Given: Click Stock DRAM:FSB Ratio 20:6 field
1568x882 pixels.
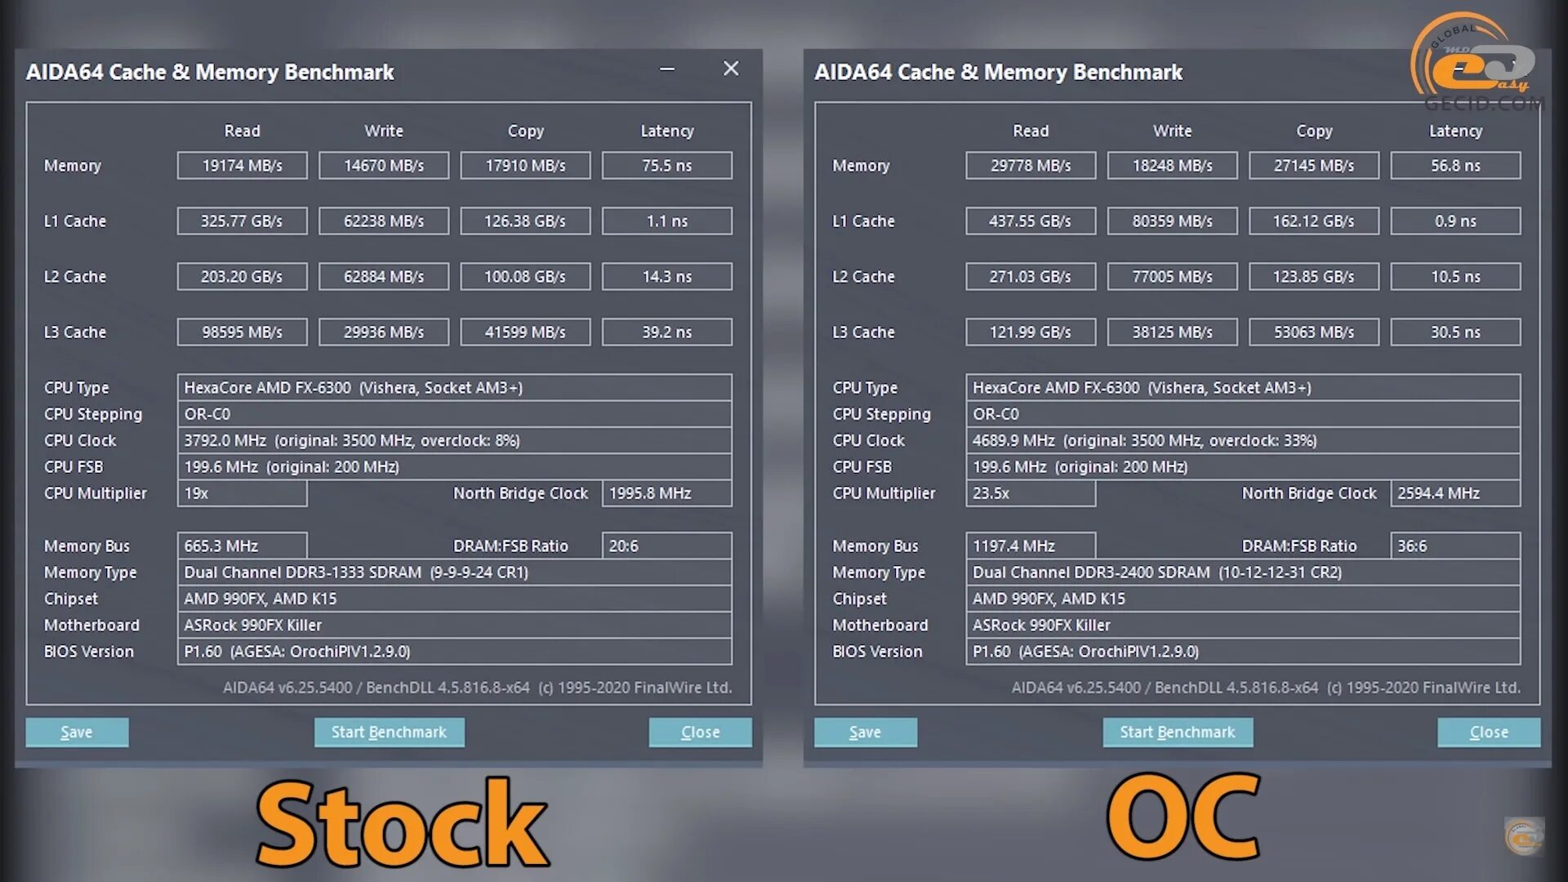Looking at the screenshot, I should coord(666,546).
